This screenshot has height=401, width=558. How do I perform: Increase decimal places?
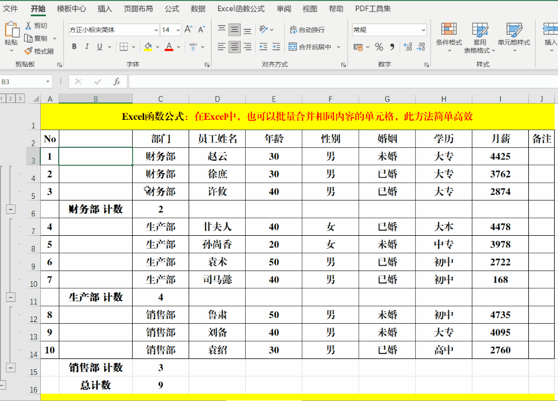[x=408, y=46]
